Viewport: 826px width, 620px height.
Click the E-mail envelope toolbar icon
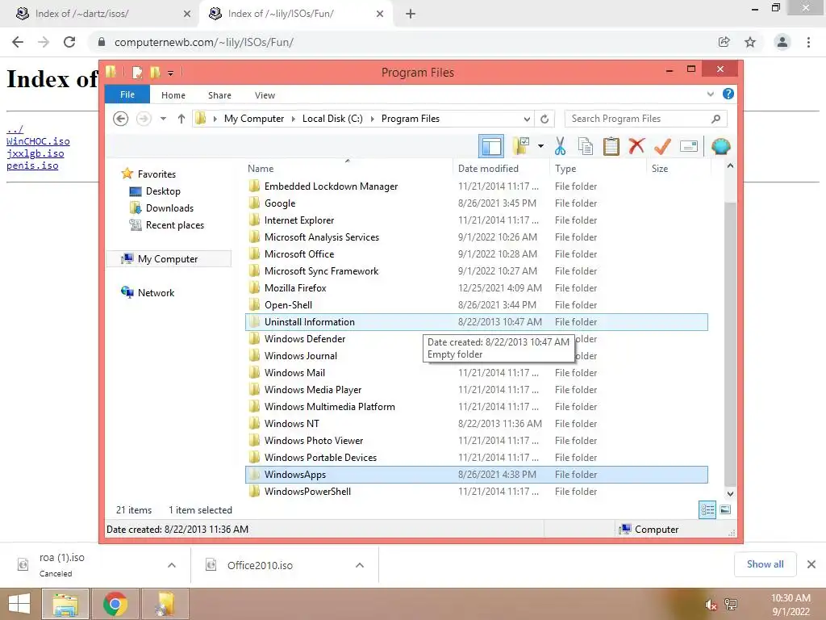click(689, 146)
